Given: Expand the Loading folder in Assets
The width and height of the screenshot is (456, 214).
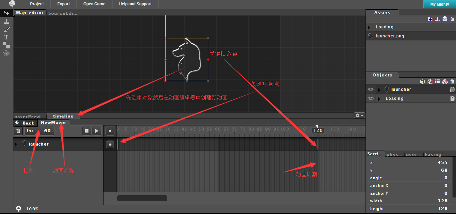Looking at the screenshot, I should (x=369, y=27).
